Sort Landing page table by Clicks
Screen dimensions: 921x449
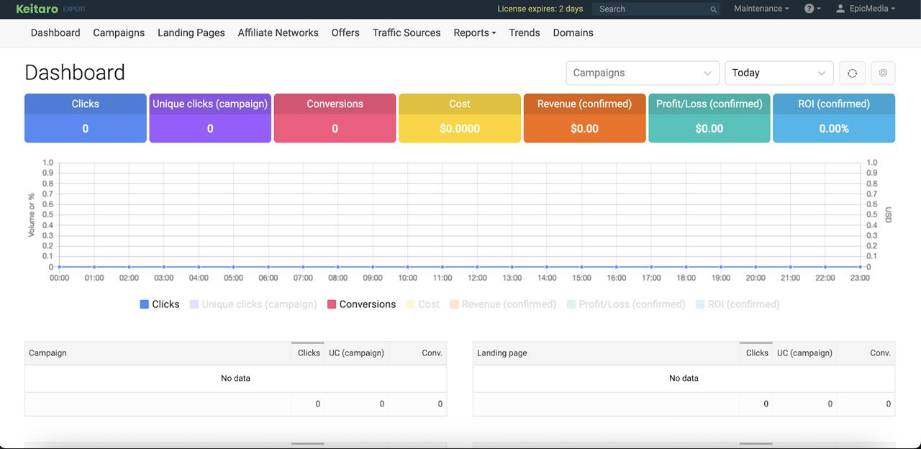[757, 353]
